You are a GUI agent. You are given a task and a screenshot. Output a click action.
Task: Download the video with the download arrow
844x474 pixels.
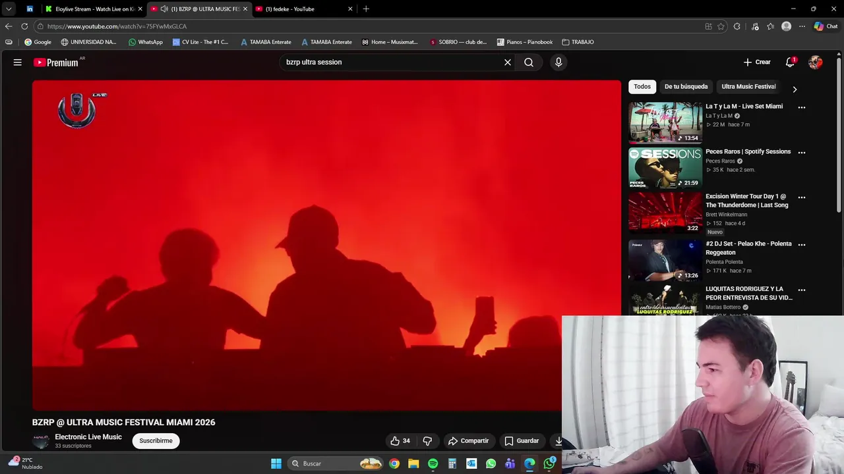558,440
